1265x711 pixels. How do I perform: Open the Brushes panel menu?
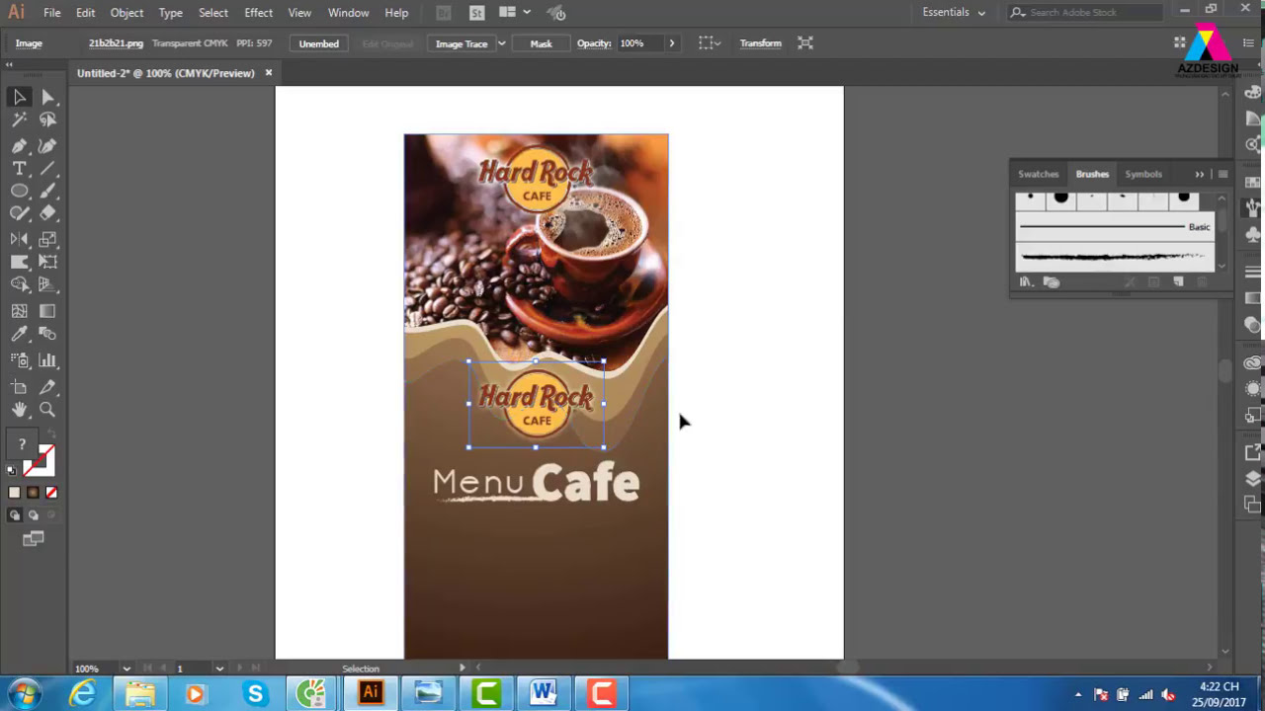click(x=1223, y=174)
